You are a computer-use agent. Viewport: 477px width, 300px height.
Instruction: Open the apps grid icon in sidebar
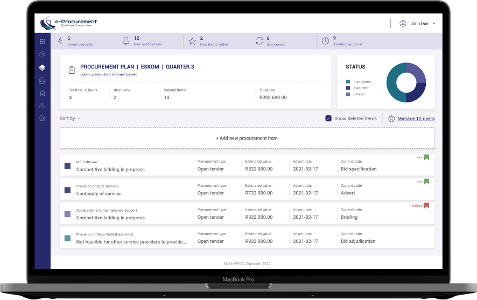(43, 41)
